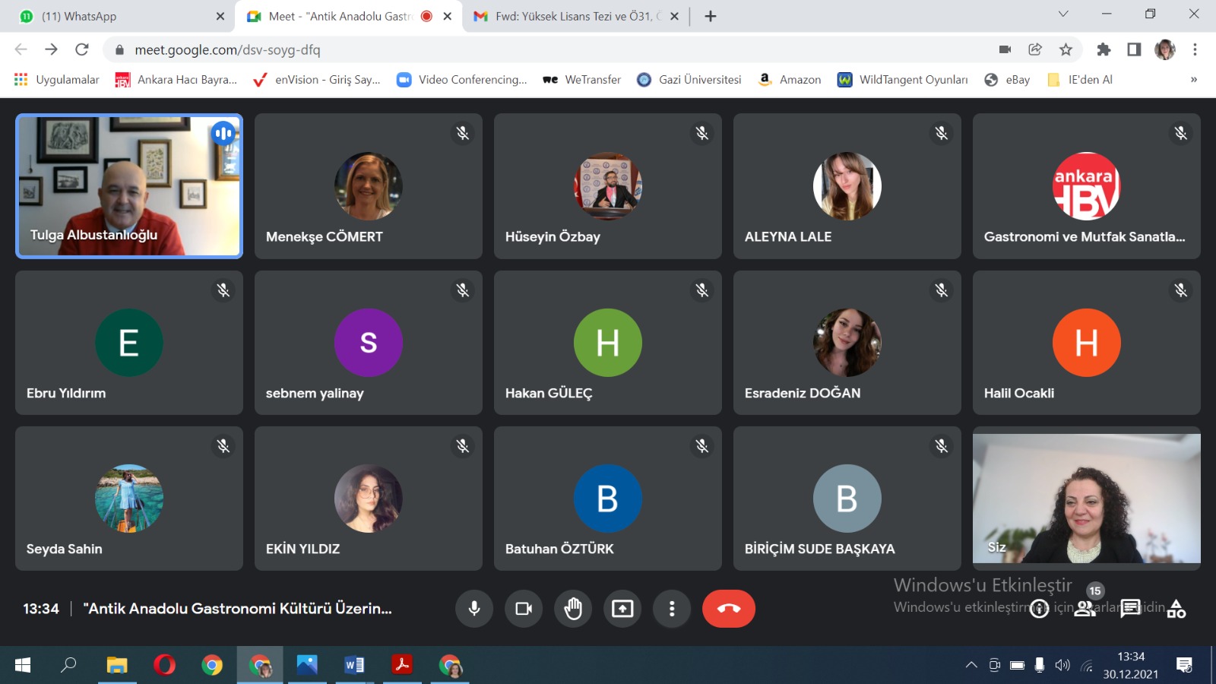Expand the bookmarks bar overflow chevron
1216x684 pixels.
point(1193,80)
